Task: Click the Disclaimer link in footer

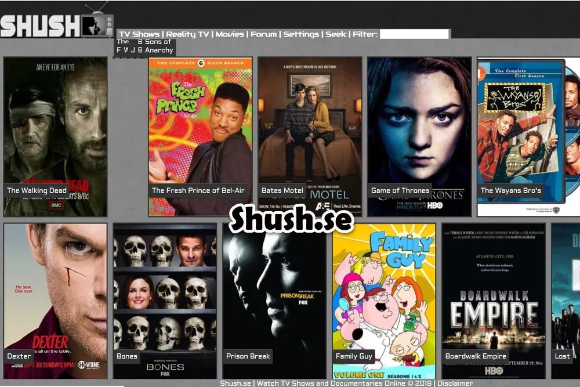Action: pyautogui.click(x=455, y=383)
